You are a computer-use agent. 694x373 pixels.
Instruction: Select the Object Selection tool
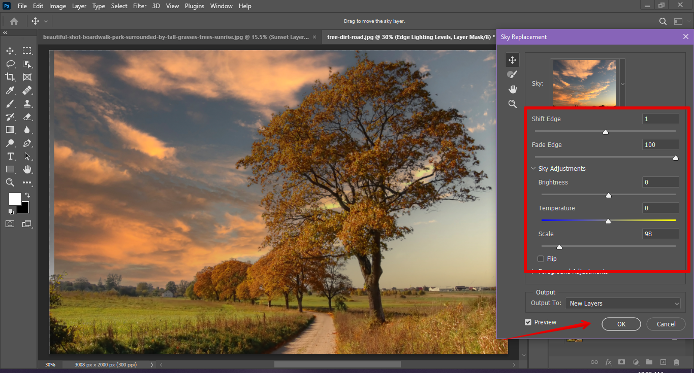(x=27, y=64)
